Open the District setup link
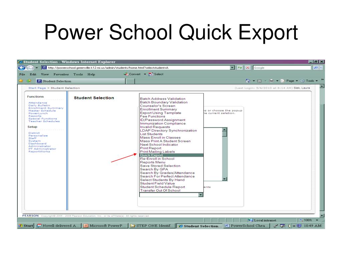The image size is (342, 256). click(x=34, y=133)
